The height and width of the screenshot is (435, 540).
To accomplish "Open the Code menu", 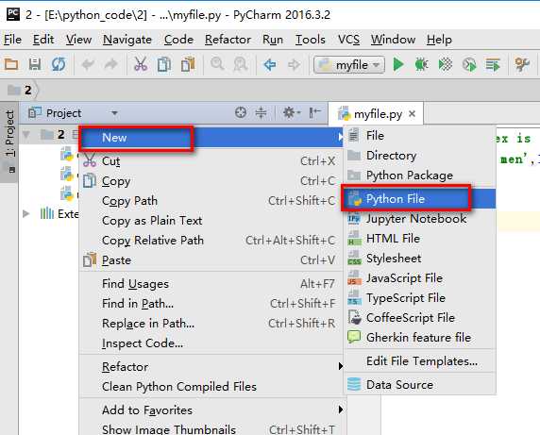I will (x=178, y=40).
